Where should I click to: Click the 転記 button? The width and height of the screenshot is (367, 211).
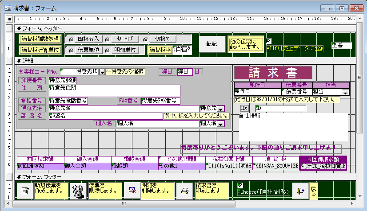(x=211, y=44)
